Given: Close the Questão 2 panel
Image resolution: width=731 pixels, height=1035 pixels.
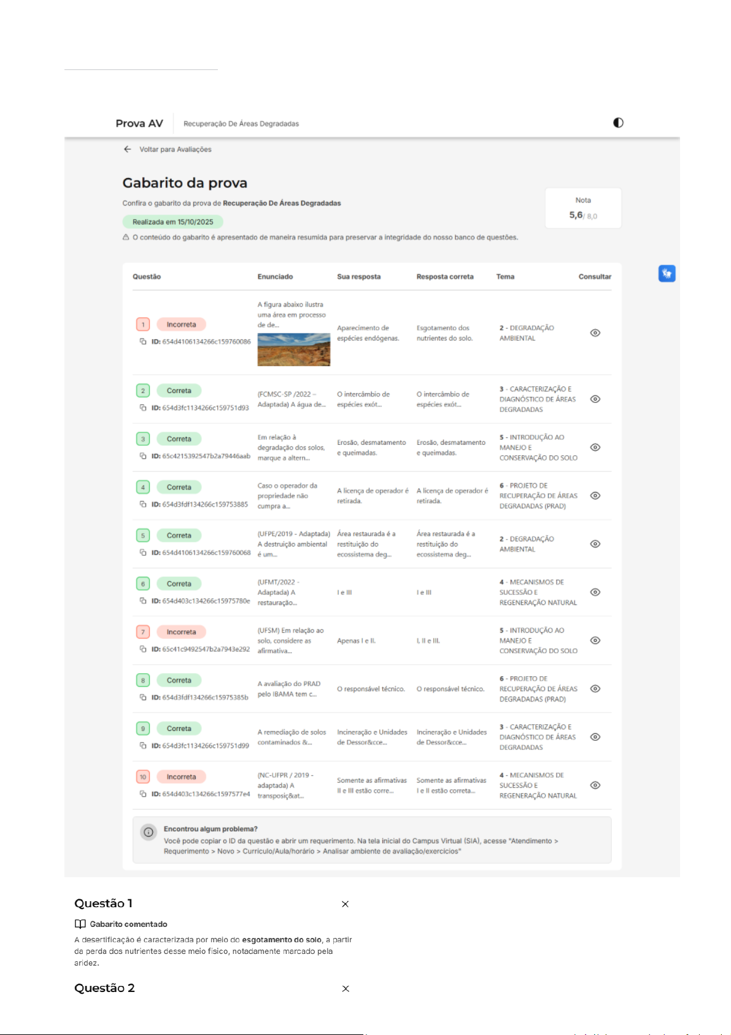Looking at the screenshot, I should pos(346,989).
